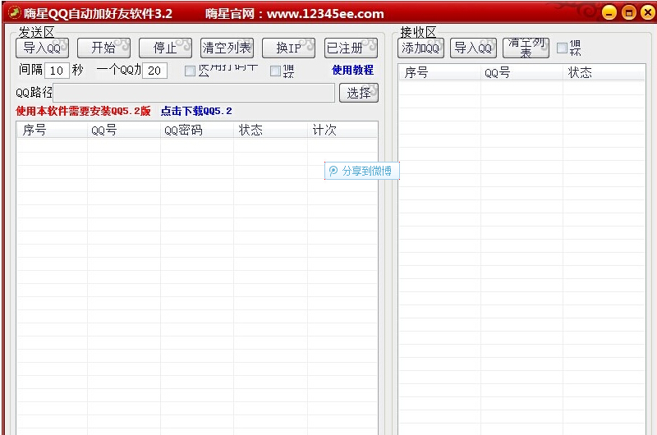Click 序号 column header in 发送区 list
Image resolution: width=657 pixels, height=435 pixels.
[x=52, y=130]
